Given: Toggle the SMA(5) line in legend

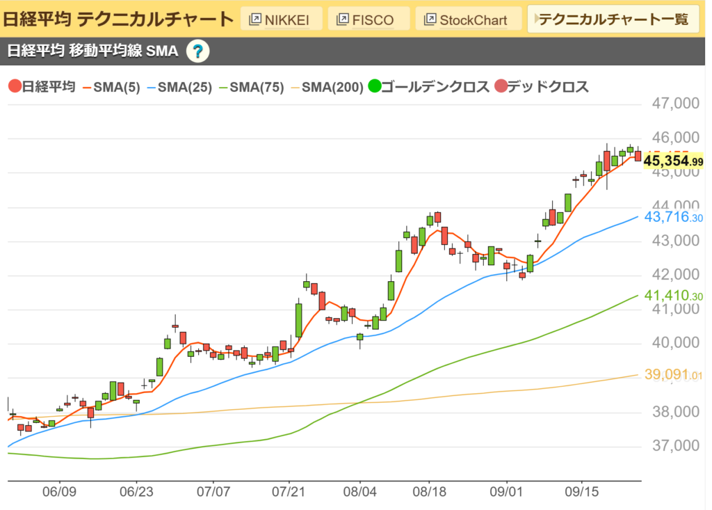Looking at the screenshot, I should (x=111, y=87).
